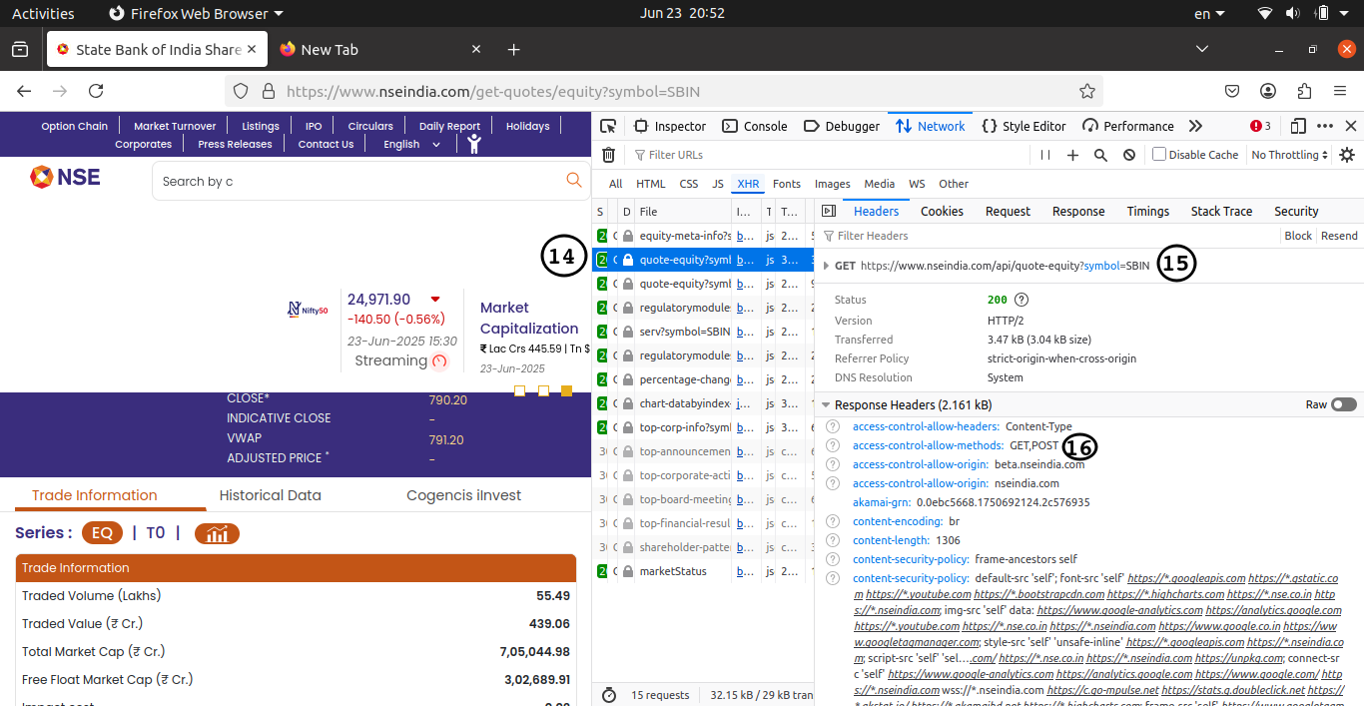Clear network log with trash icon
This screenshot has width=1364, height=706.
pos(608,155)
